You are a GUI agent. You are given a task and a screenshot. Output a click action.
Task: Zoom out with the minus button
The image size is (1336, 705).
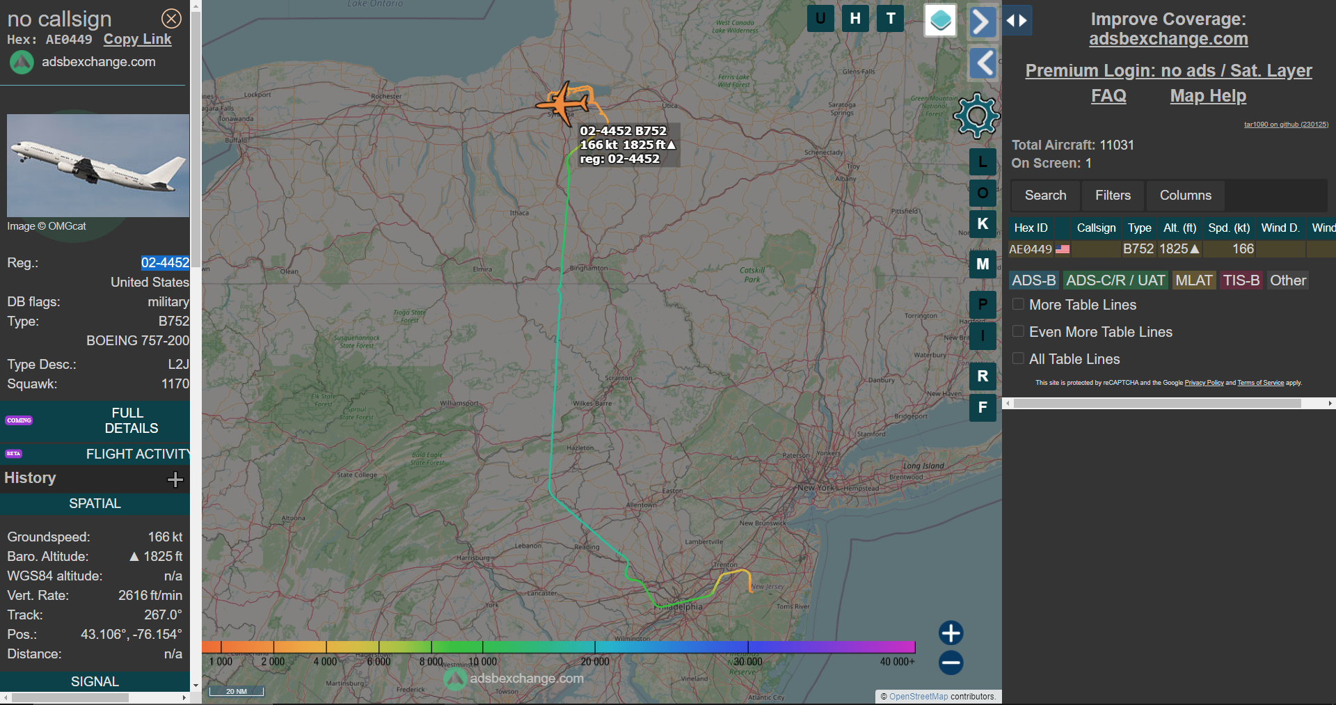pos(951,662)
